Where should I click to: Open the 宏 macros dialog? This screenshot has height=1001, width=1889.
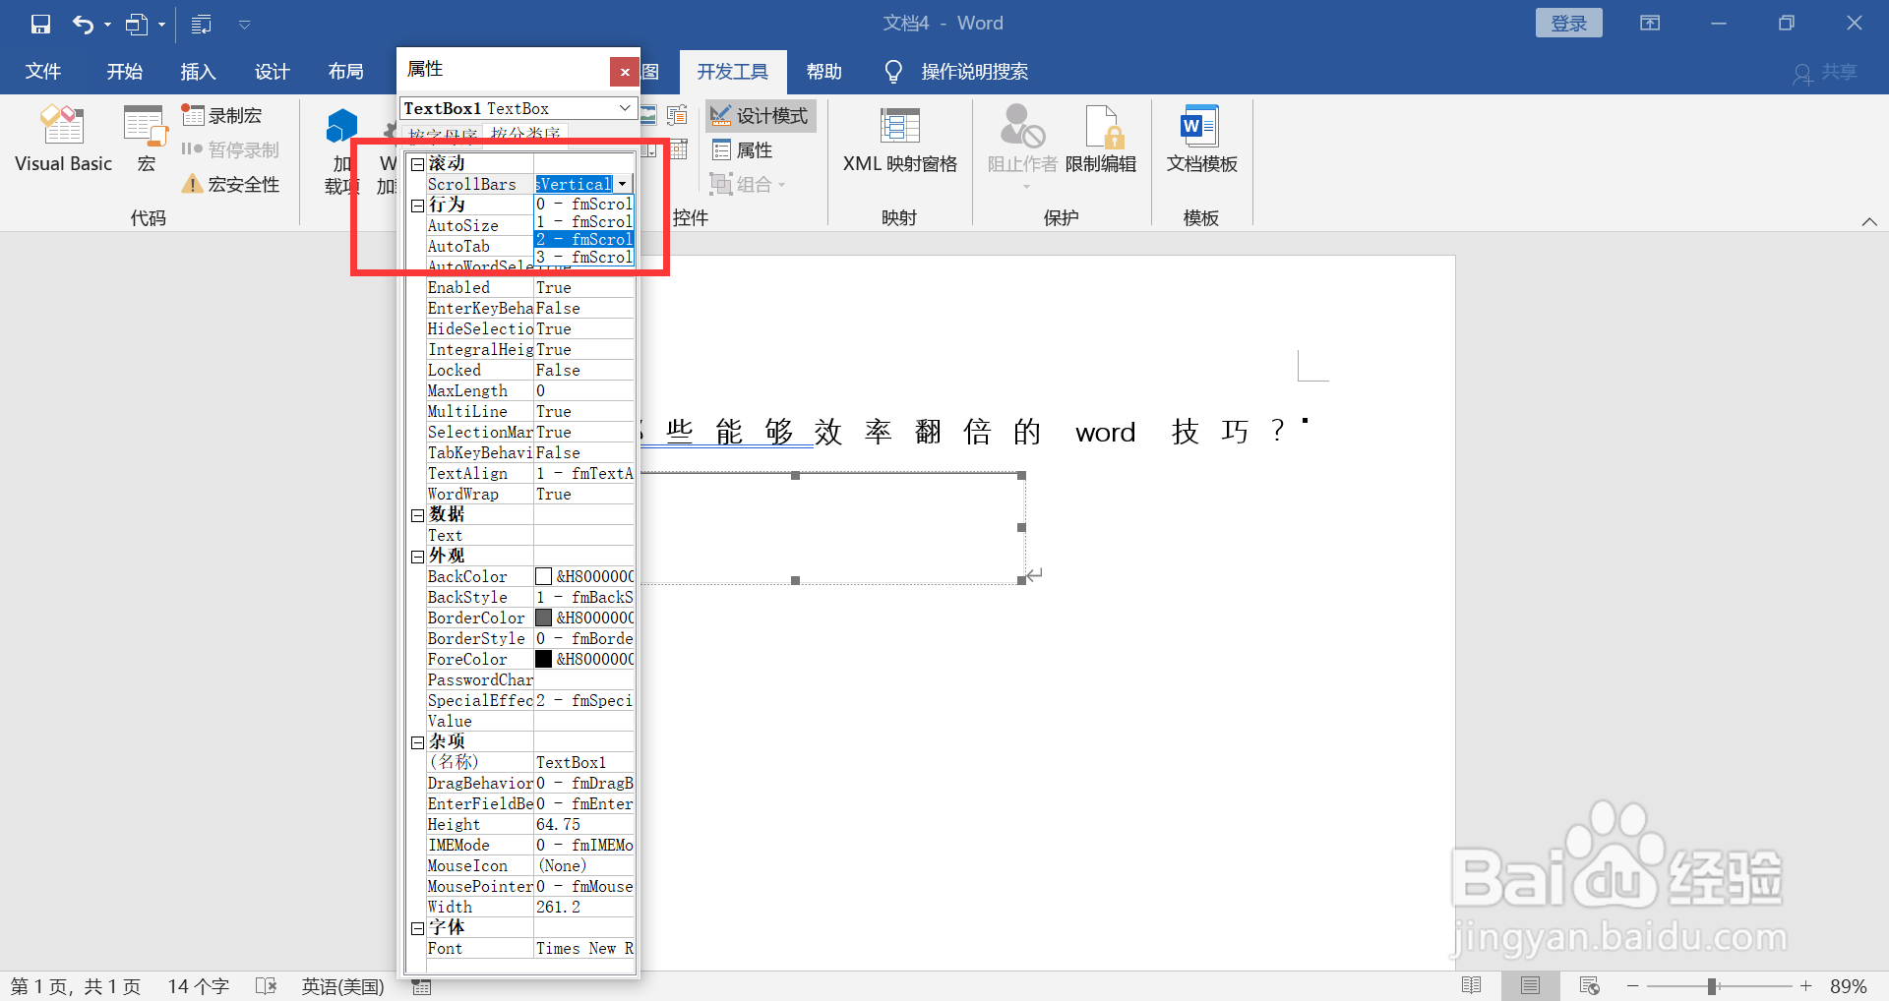click(146, 140)
